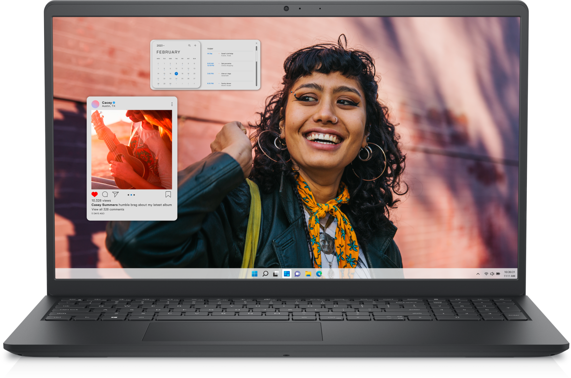Share post with paper plane icon
This screenshot has width=571, height=378.
coord(115,194)
